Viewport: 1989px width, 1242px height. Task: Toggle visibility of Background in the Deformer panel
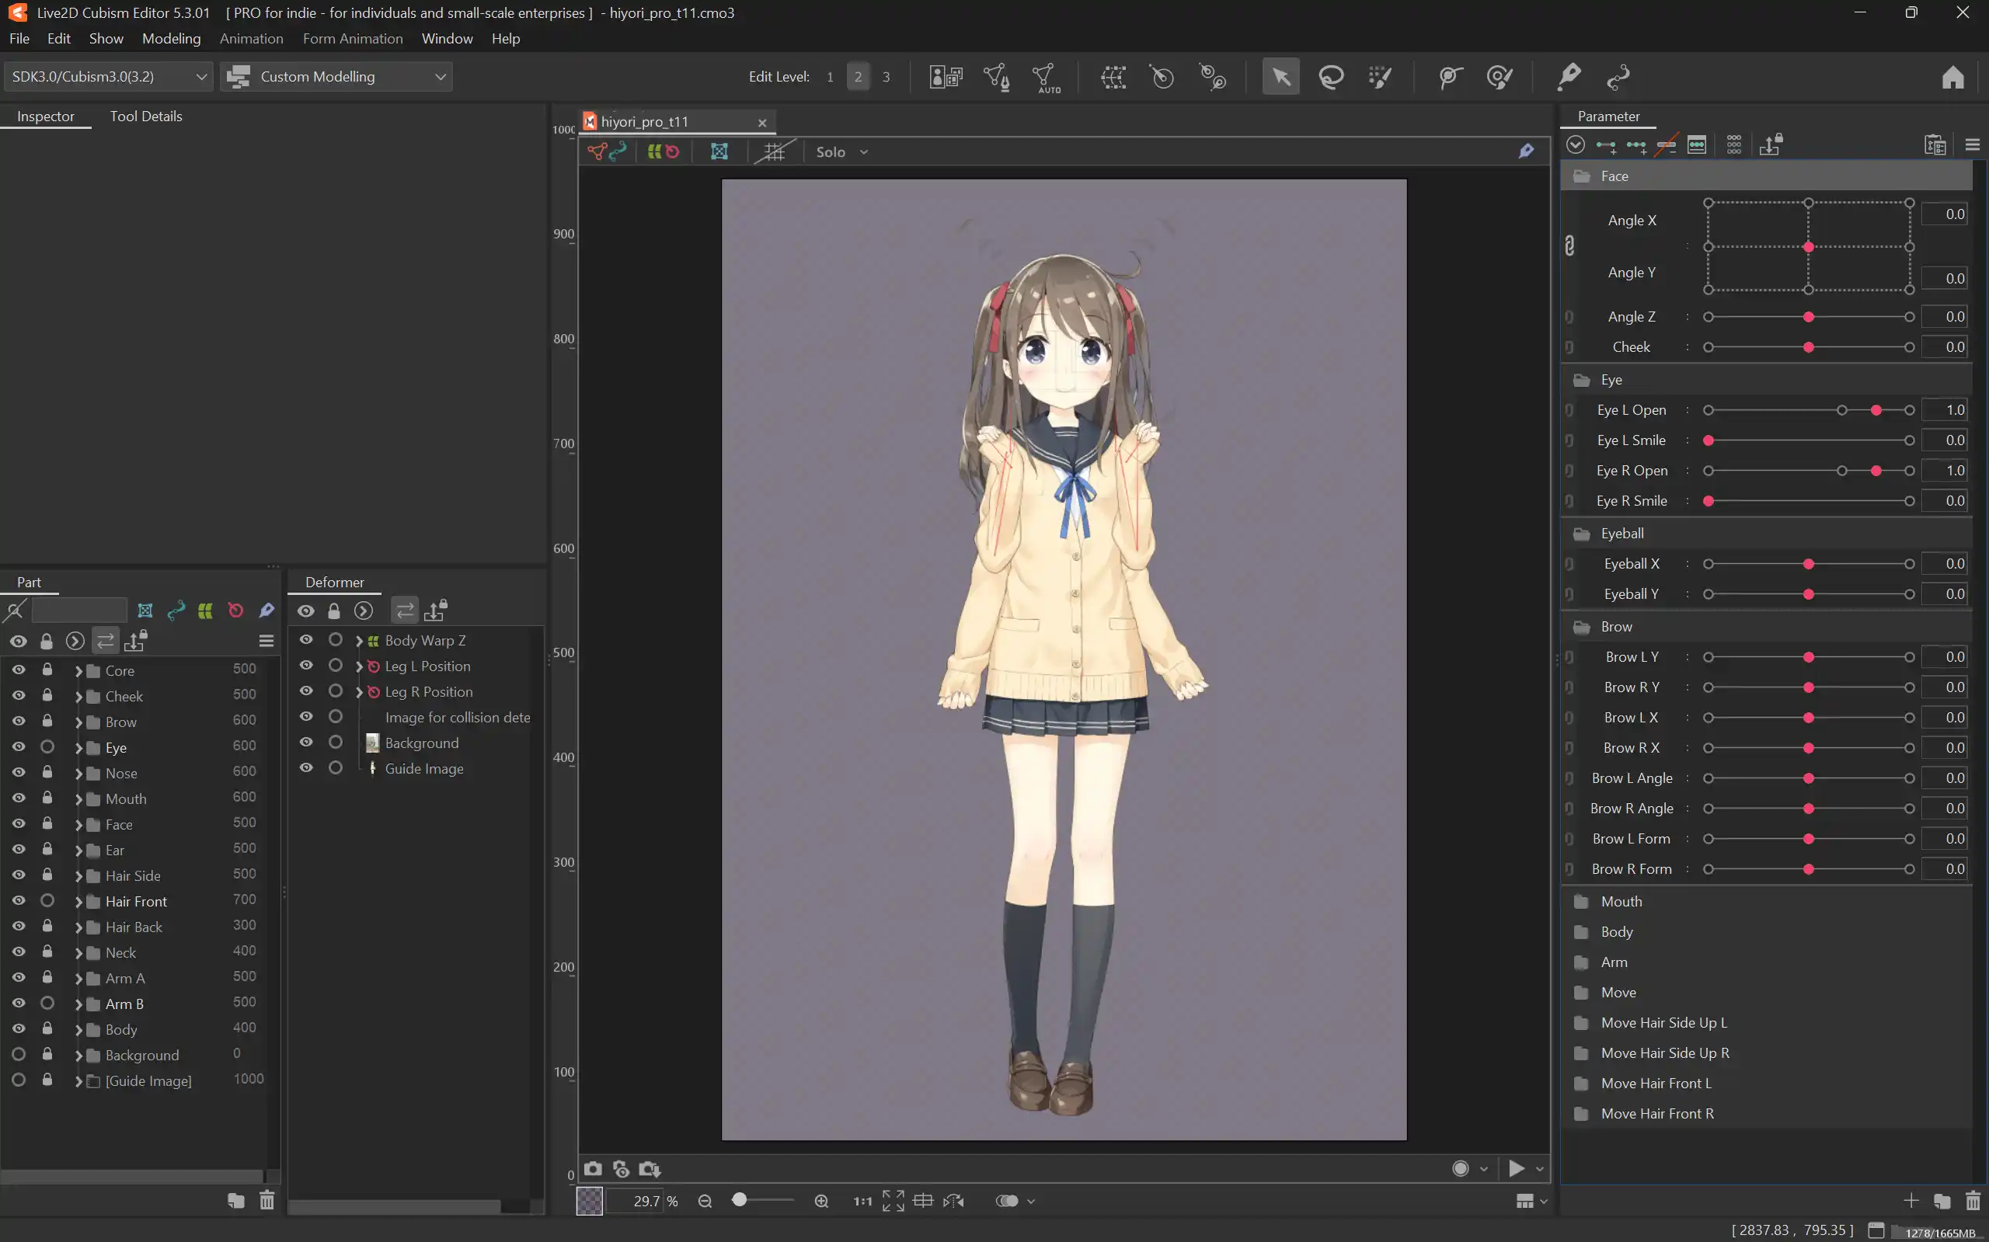click(x=306, y=742)
